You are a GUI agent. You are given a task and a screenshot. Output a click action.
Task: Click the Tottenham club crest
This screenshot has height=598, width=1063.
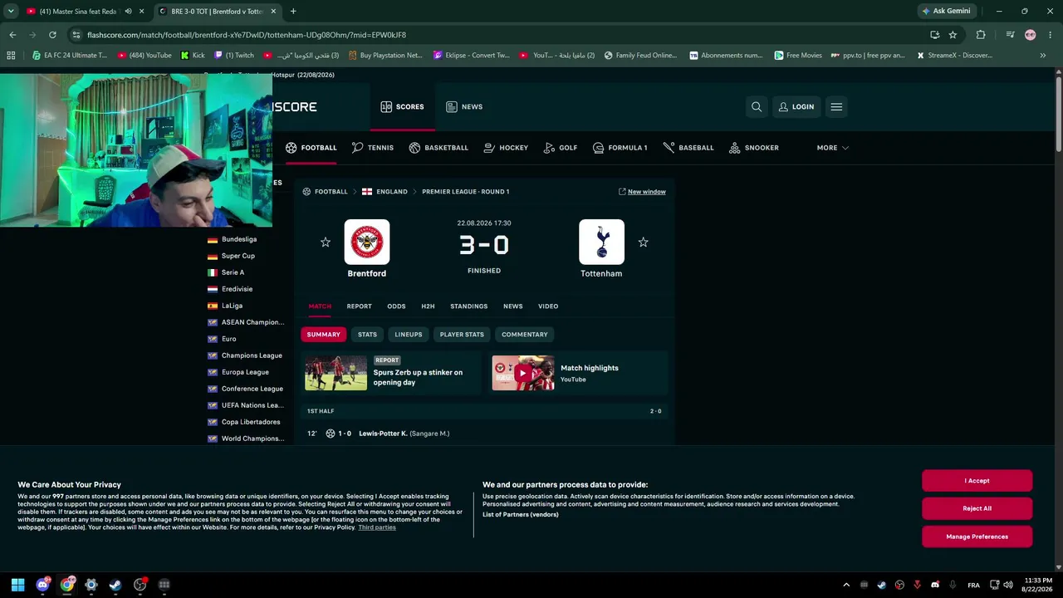601,242
